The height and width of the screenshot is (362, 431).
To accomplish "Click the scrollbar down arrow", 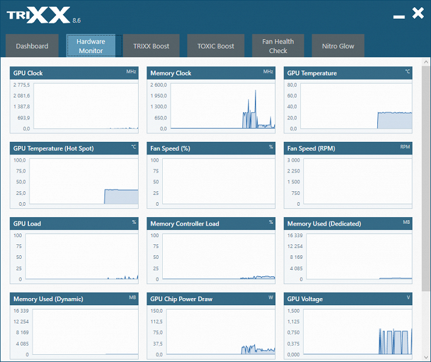I will 426,357.
